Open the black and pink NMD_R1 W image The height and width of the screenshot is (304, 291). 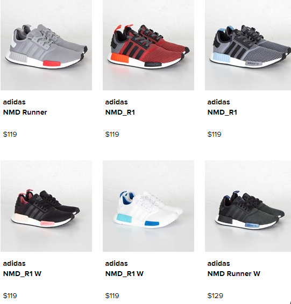pos(46,206)
